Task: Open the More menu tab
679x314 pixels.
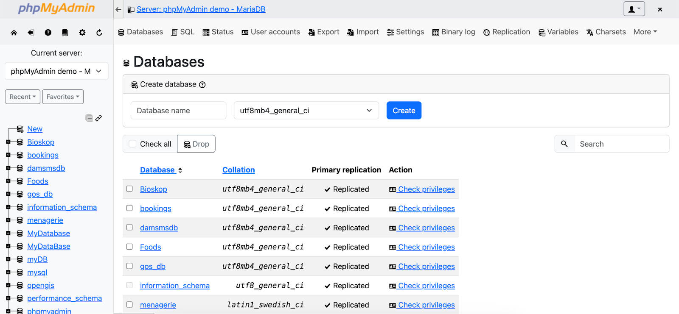Action: [x=645, y=32]
